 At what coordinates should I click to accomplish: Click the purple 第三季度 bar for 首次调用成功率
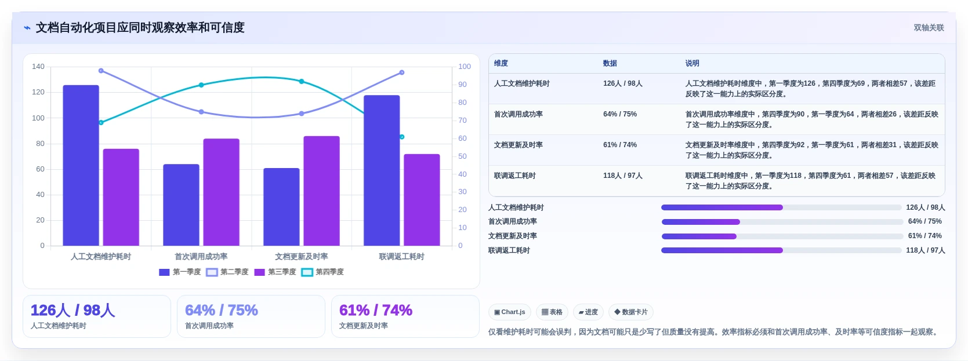[222, 192]
